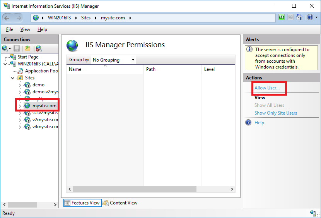Open the Help menu
The height and width of the screenshot is (218, 321).
tap(42, 29)
